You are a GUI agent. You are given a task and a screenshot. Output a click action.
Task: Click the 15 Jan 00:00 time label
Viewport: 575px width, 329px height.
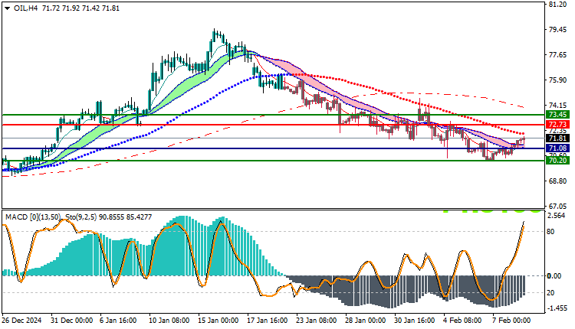[219, 321]
